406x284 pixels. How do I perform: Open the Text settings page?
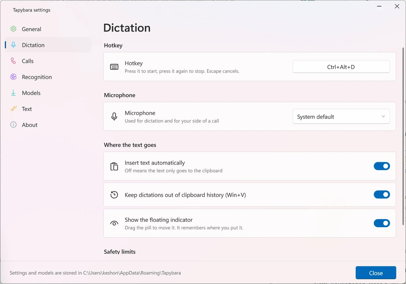point(48,109)
